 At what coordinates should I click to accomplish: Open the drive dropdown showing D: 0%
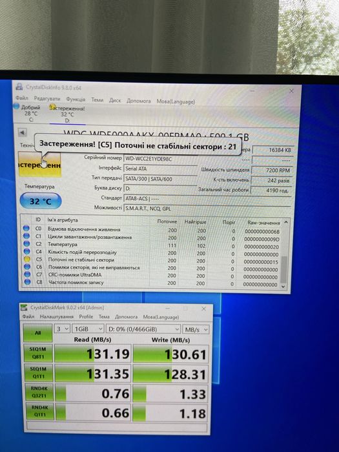point(143,329)
